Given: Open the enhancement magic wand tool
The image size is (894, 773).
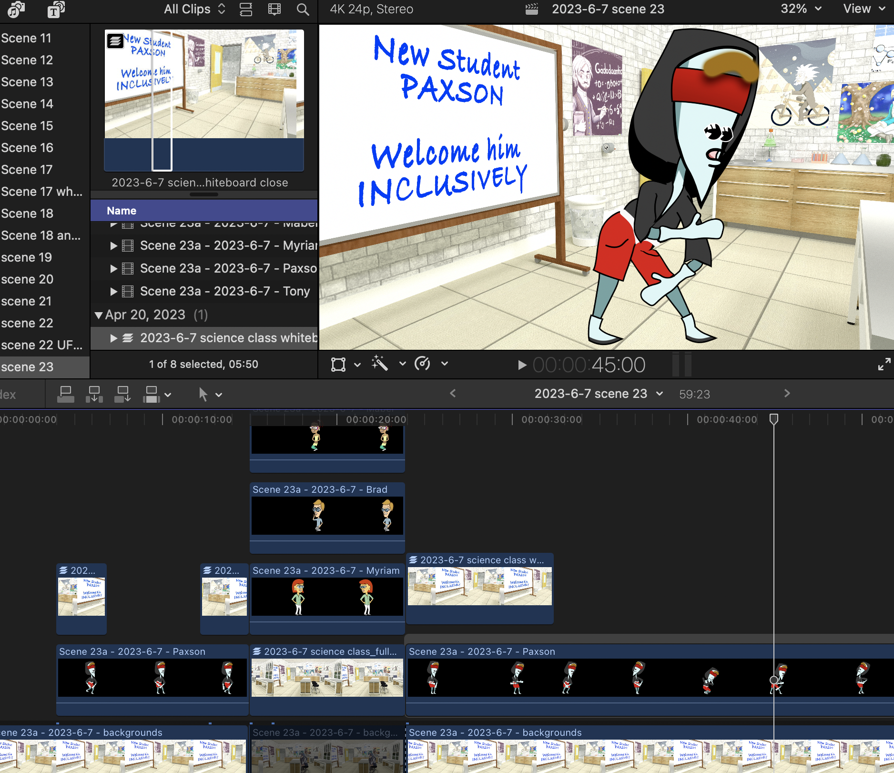Looking at the screenshot, I should click(x=380, y=364).
